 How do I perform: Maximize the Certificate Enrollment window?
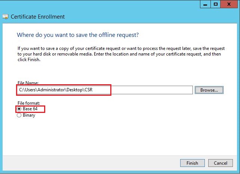point(216,4)
